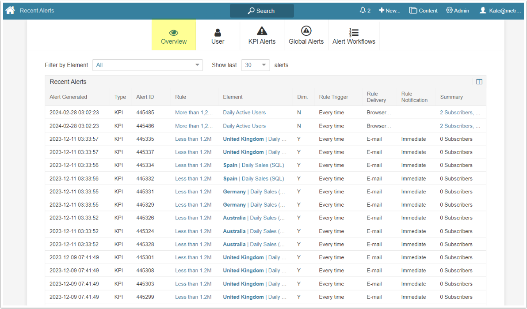Sort by Alert Generated column header

click(x=69, y=97)
